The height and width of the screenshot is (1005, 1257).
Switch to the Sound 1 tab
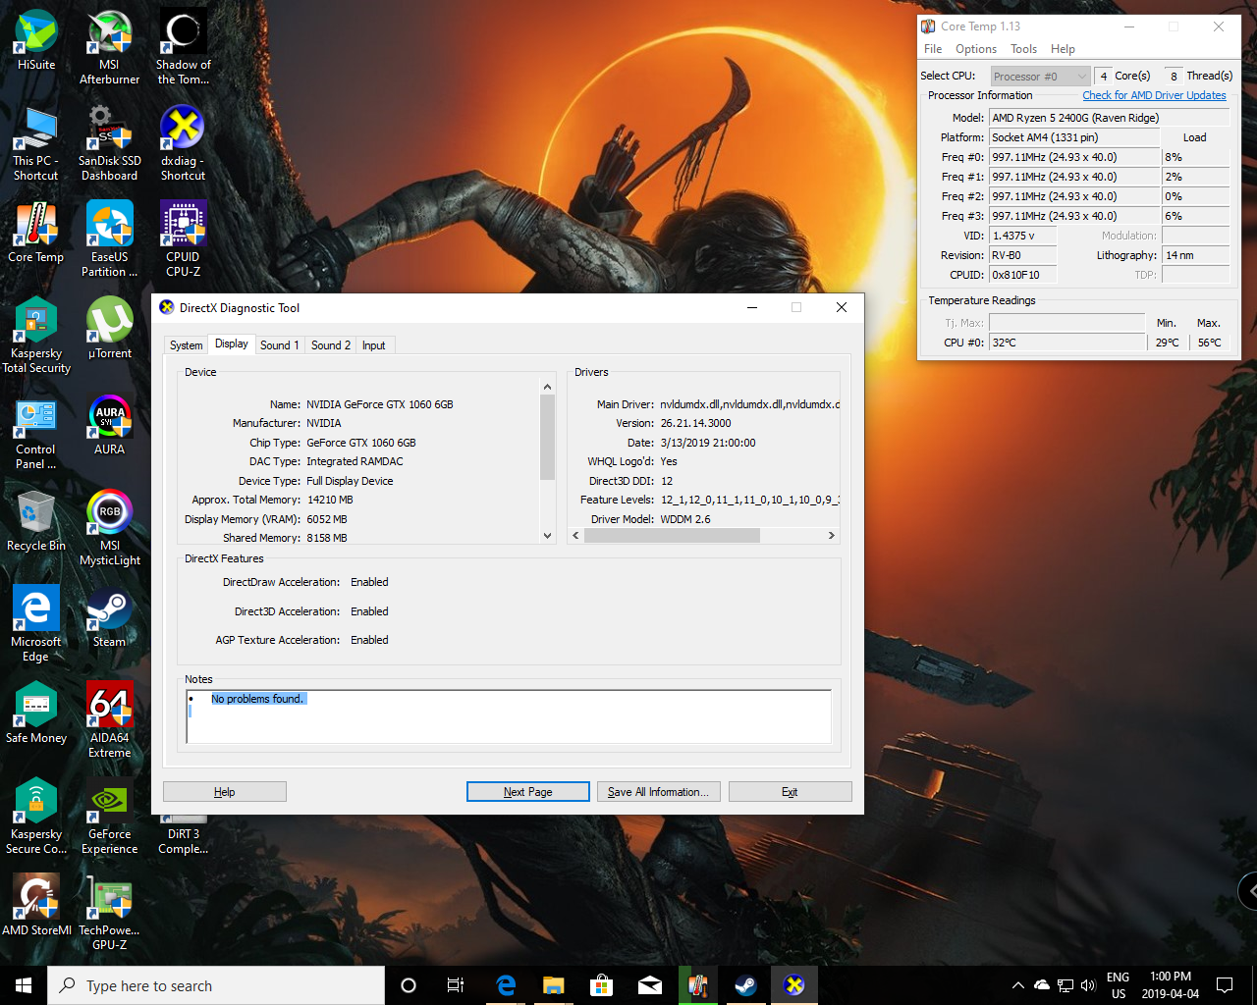click(x=280, y=345)
